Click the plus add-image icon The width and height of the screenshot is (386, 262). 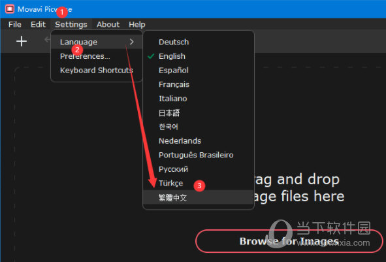(x=22, y=41)
